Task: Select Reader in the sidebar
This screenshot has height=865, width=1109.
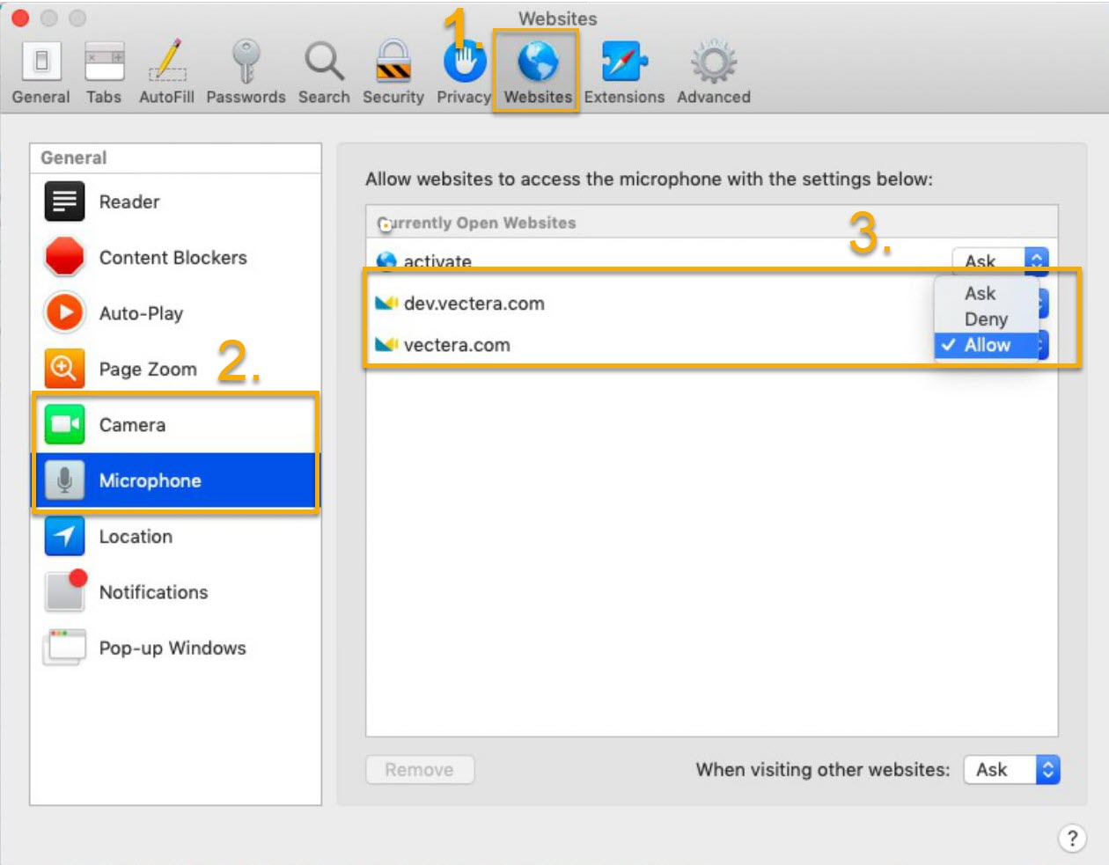Action: pos(176,202)
